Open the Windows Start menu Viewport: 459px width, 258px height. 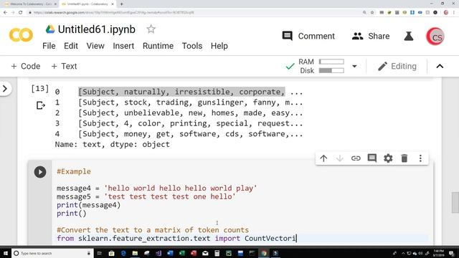pos(6,253)
